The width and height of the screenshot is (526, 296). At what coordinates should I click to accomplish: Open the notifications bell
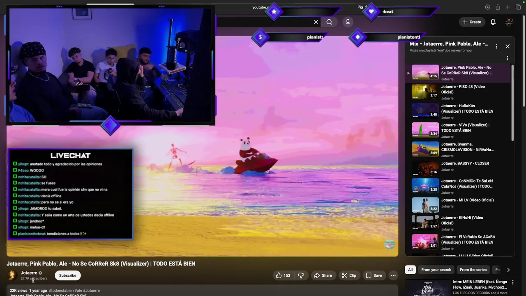493,22
